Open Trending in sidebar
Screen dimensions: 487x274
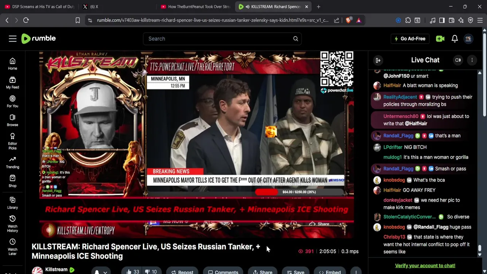(x=13, y=162)
